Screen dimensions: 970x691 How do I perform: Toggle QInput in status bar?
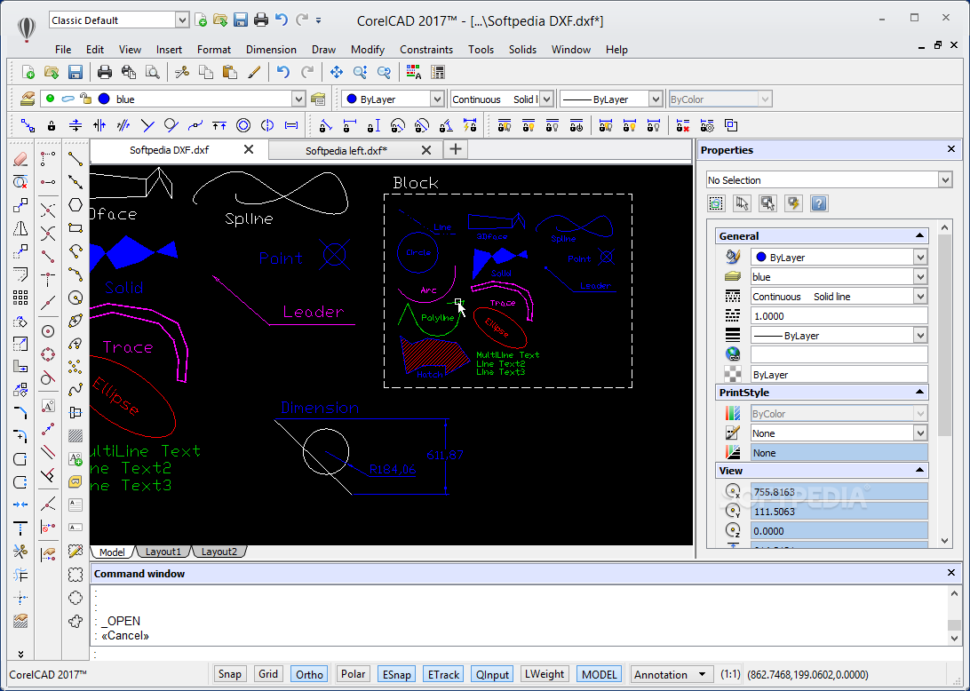(x=492, y=674)
